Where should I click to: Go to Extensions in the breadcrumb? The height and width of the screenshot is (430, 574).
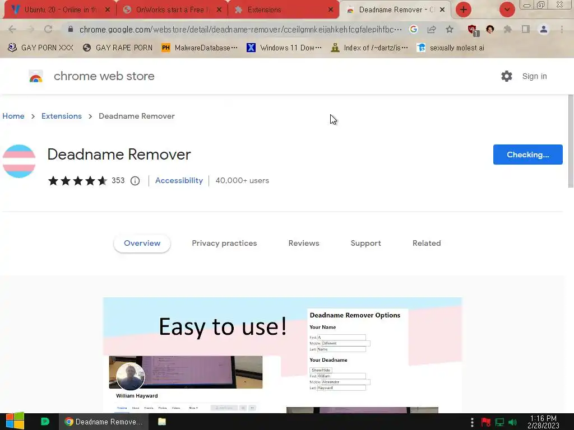tap(62, 116)
